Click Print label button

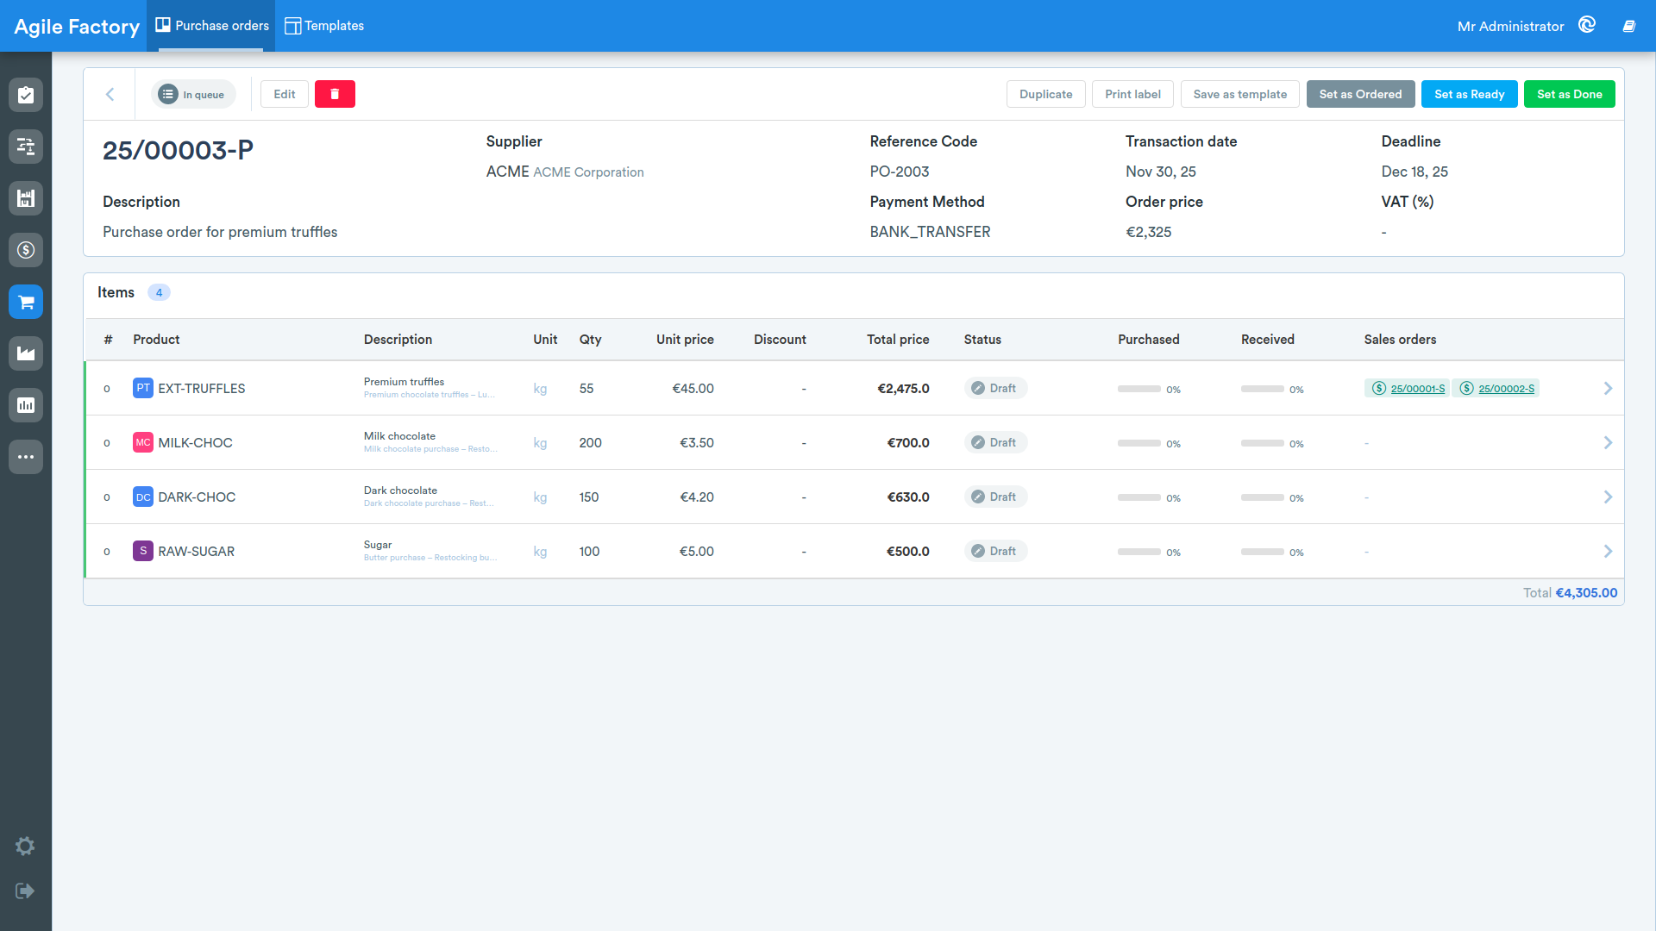coord(1132,94)
